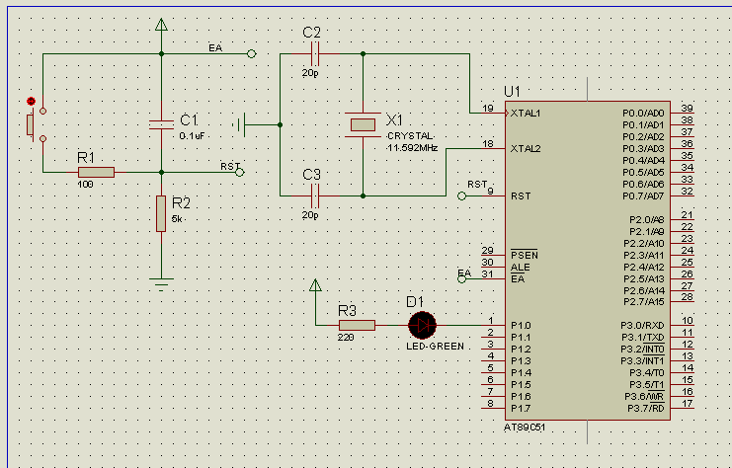Viewport: 732px width, 468px height.
Task: Click the ground symbol below R2
Action: (x=161, y=284)
